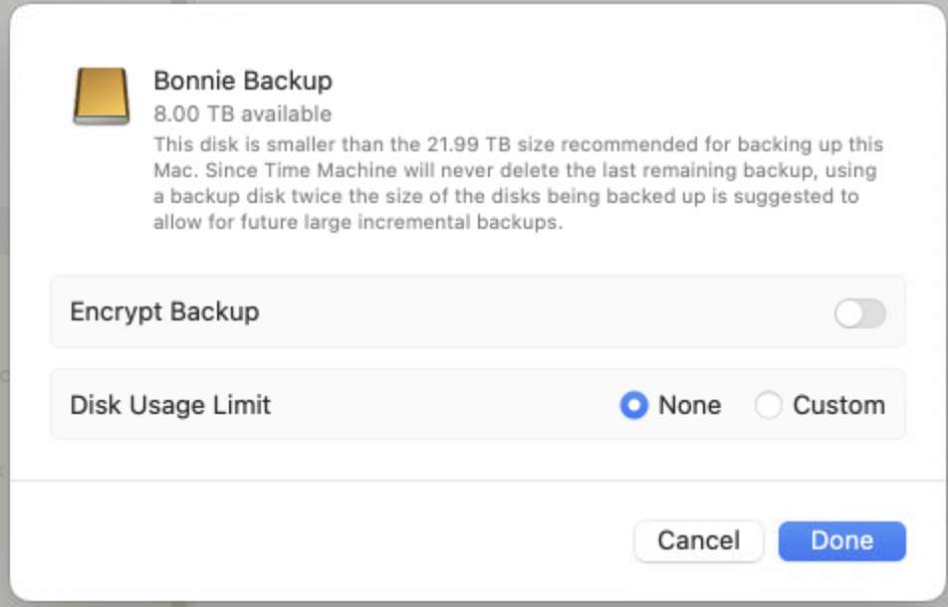Screen dimensions: 948x607
Task: Click the "Custom" option label text
Action: (x=838, y=405)
